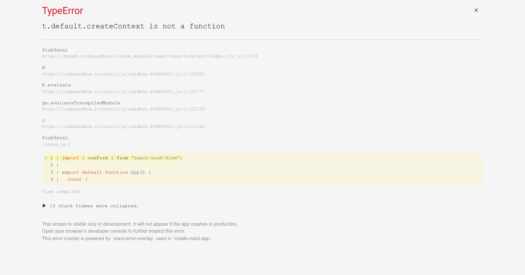Click the 'visible only in development' note

140,224
